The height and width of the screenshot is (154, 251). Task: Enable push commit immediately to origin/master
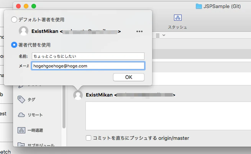pyautogui.click(x=89, y=138)
